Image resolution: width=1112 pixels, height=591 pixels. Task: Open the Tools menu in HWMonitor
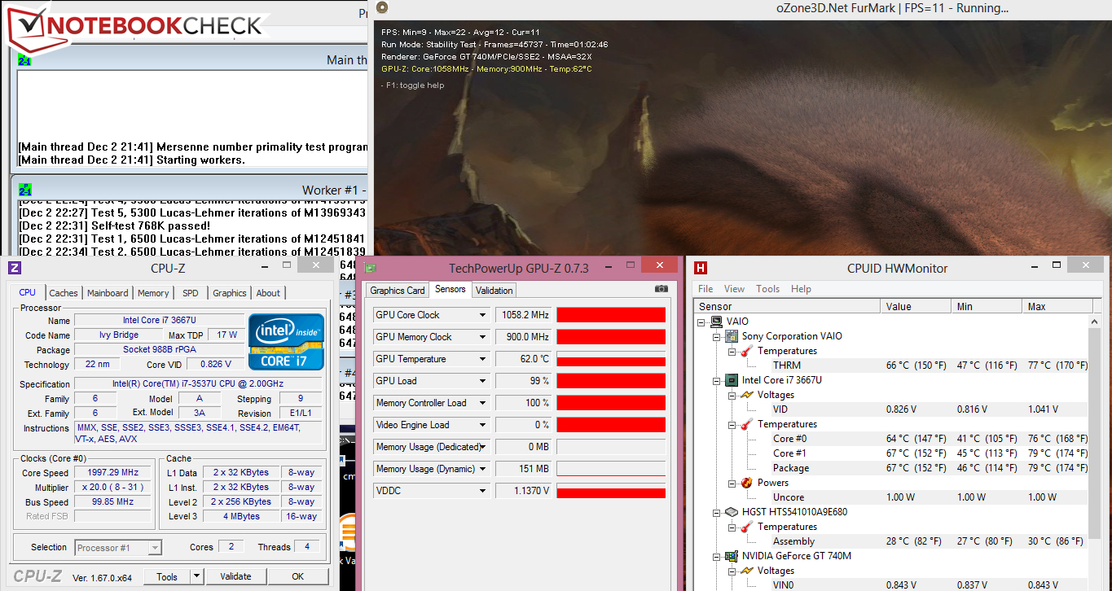coord(767,289)
